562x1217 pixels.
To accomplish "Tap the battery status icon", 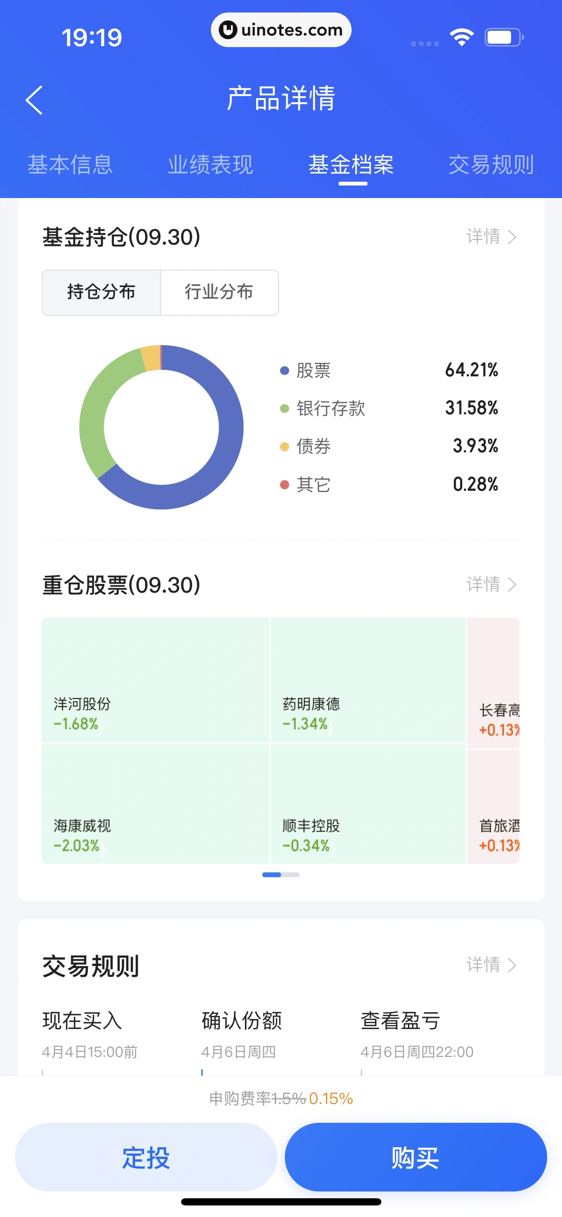I will click(x=503, y=37).
